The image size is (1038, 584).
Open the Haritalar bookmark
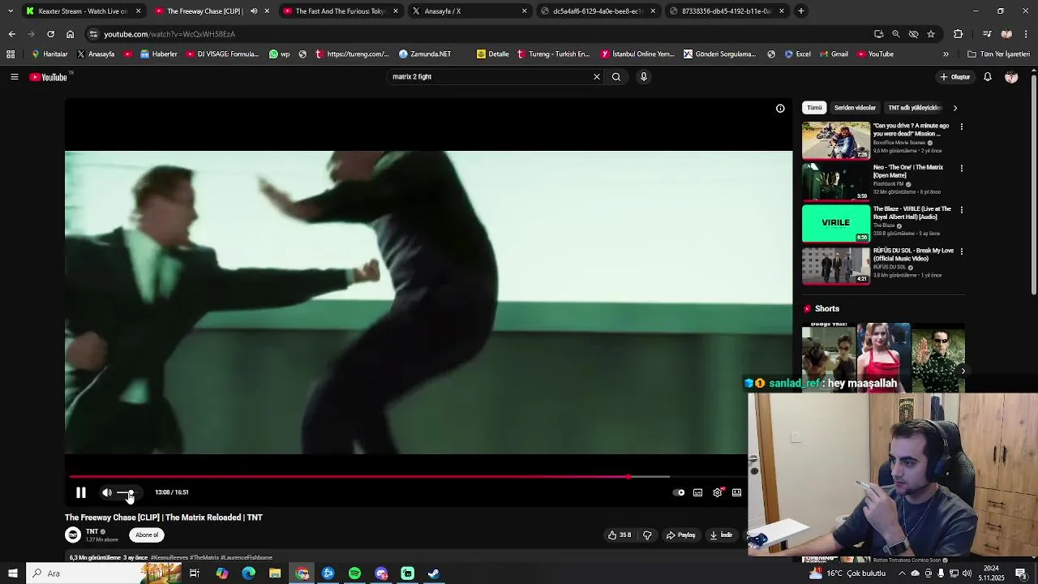(49, 54)
